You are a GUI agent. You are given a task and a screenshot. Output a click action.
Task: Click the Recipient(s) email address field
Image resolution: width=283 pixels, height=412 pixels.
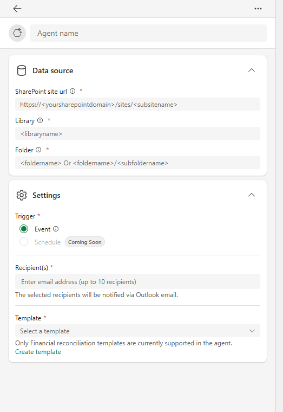click(137, 281)
